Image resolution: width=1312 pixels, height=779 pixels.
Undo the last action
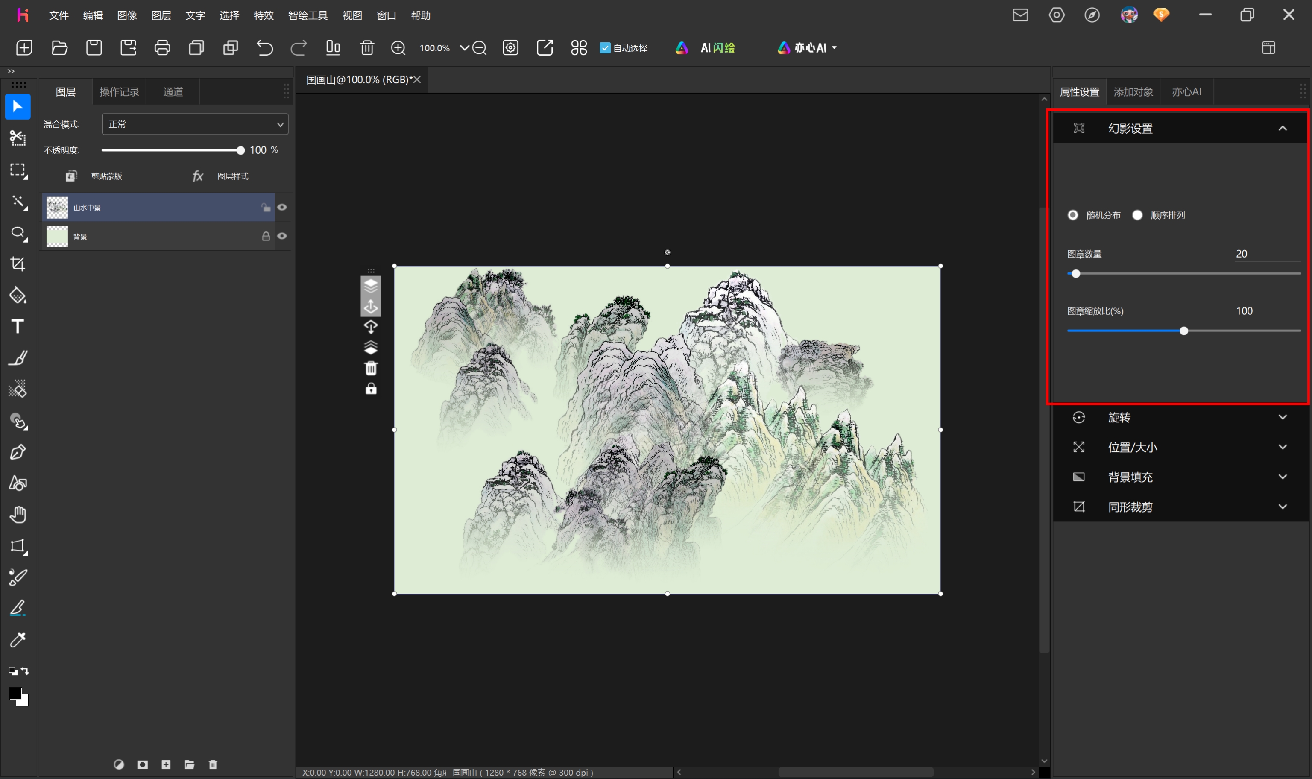point(264,48)
